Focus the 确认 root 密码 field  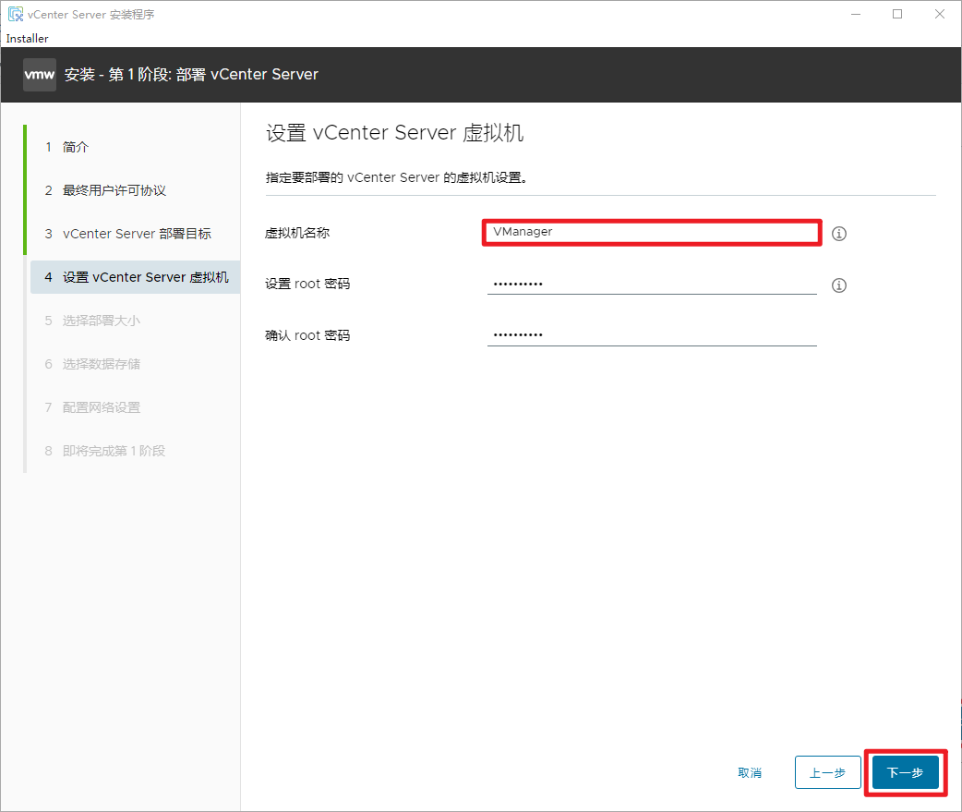(x=651, y=335)
